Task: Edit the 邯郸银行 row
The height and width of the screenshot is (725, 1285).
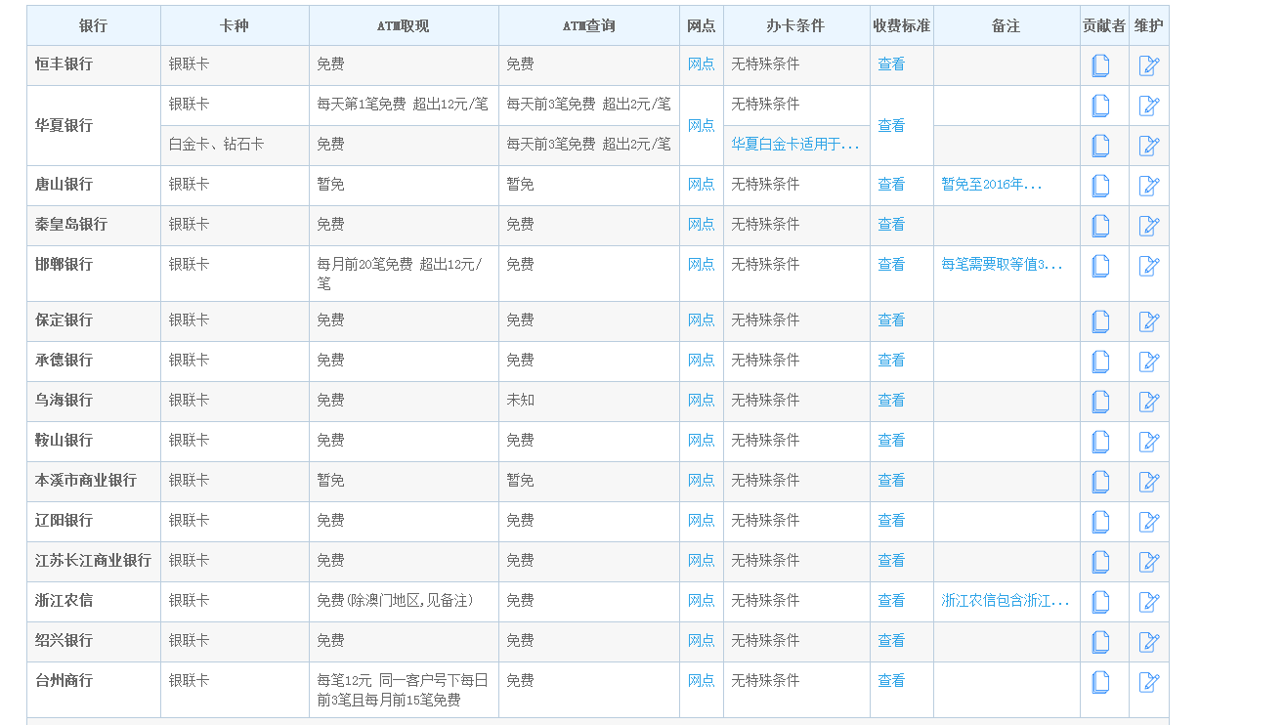Action: [x=1149, y=266]
